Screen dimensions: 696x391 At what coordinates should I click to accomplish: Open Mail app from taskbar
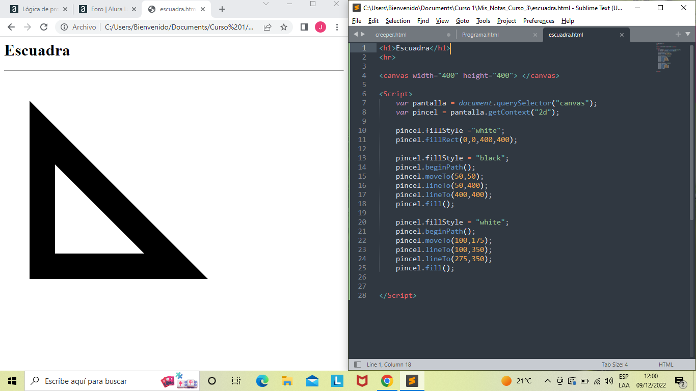point(312,381)
